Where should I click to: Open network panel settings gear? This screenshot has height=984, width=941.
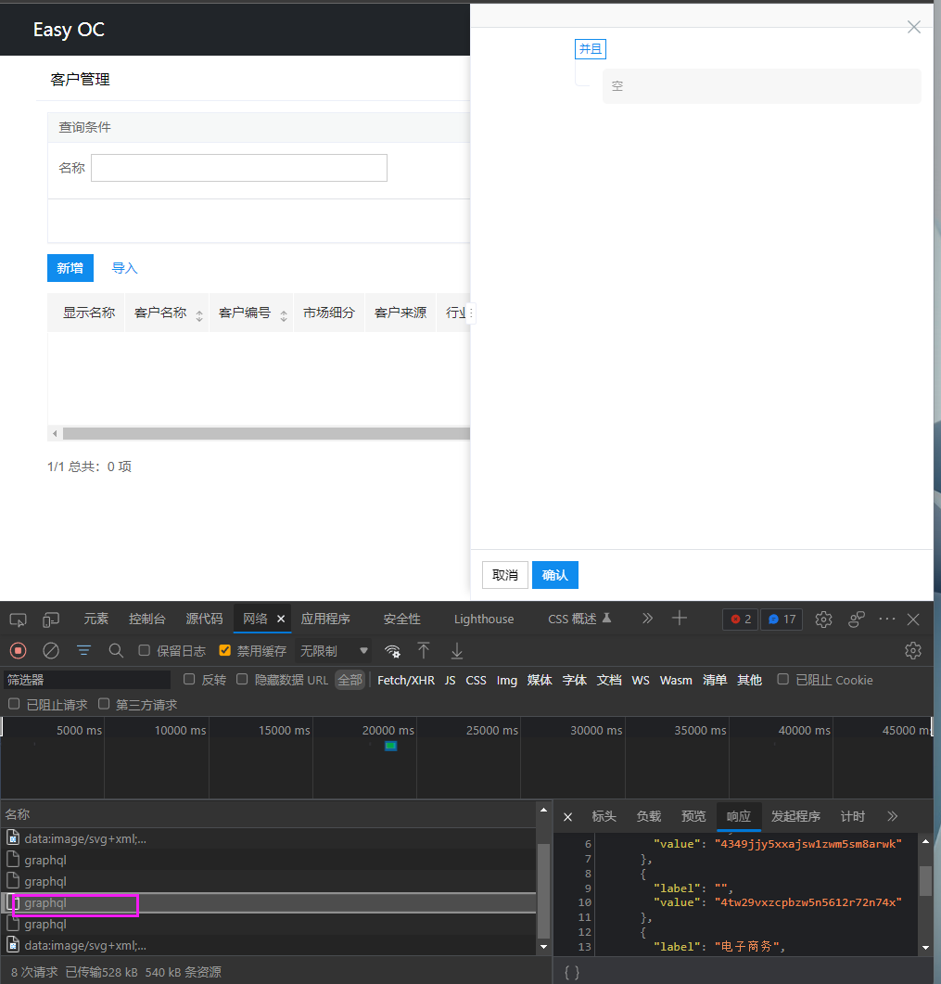pyautogui.click(x=913, y=651)
